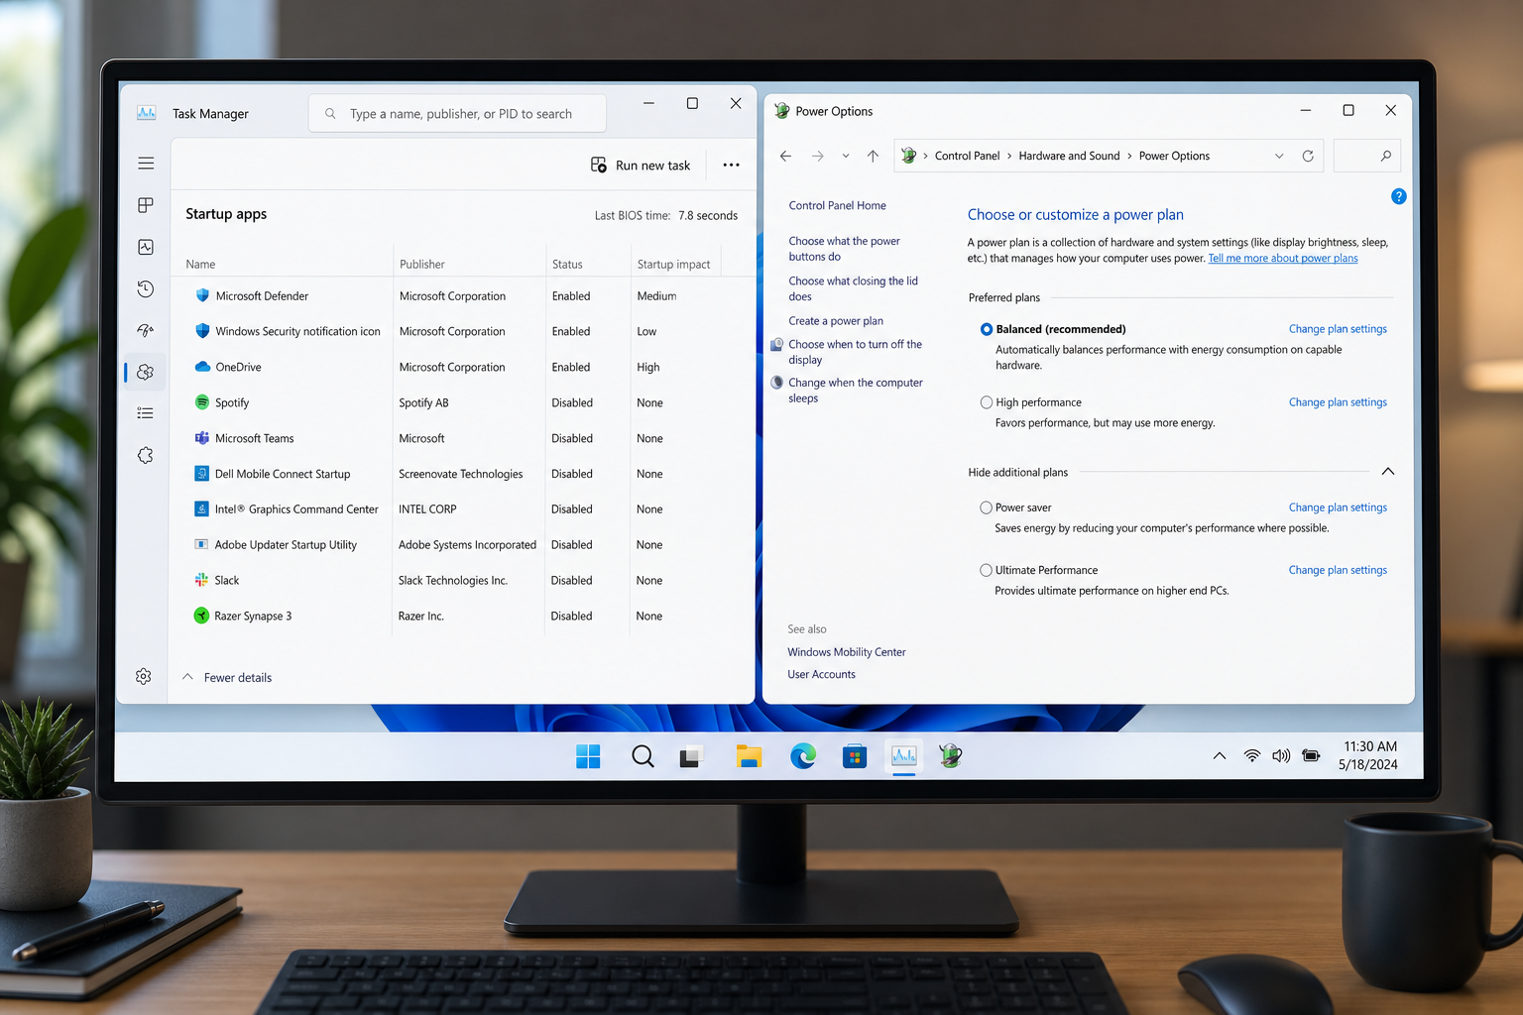
Task: Open the Processes page in Task Manager
Action: coord(146,205)
